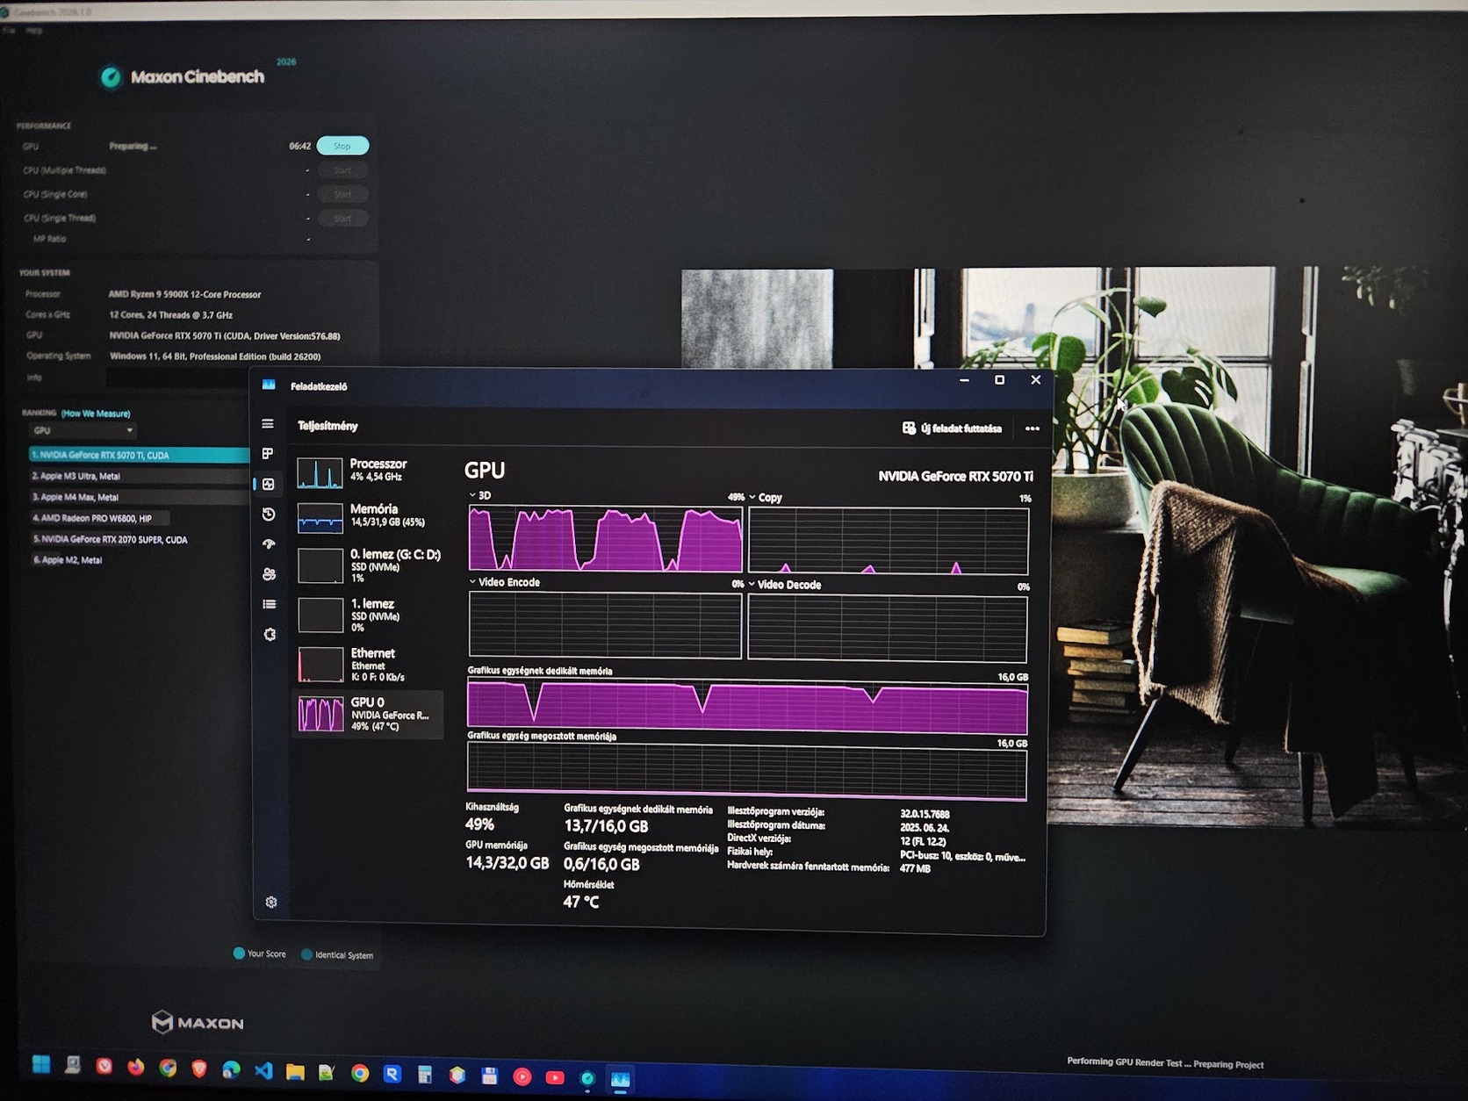The image size is (1468, 1101).
Task: Click the blue R app on the taskbar
Action: click(x=392, y=1074)
